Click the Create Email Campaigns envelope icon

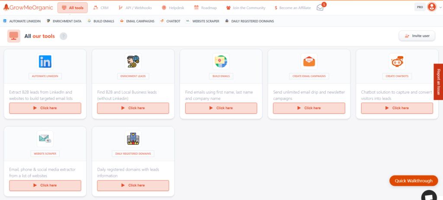pos(309,61)
